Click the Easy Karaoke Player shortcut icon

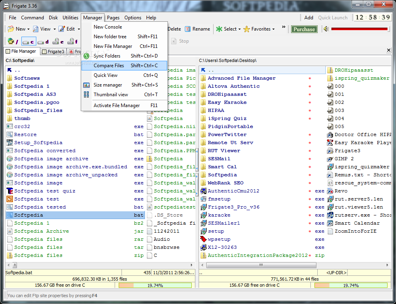[330, 143]
